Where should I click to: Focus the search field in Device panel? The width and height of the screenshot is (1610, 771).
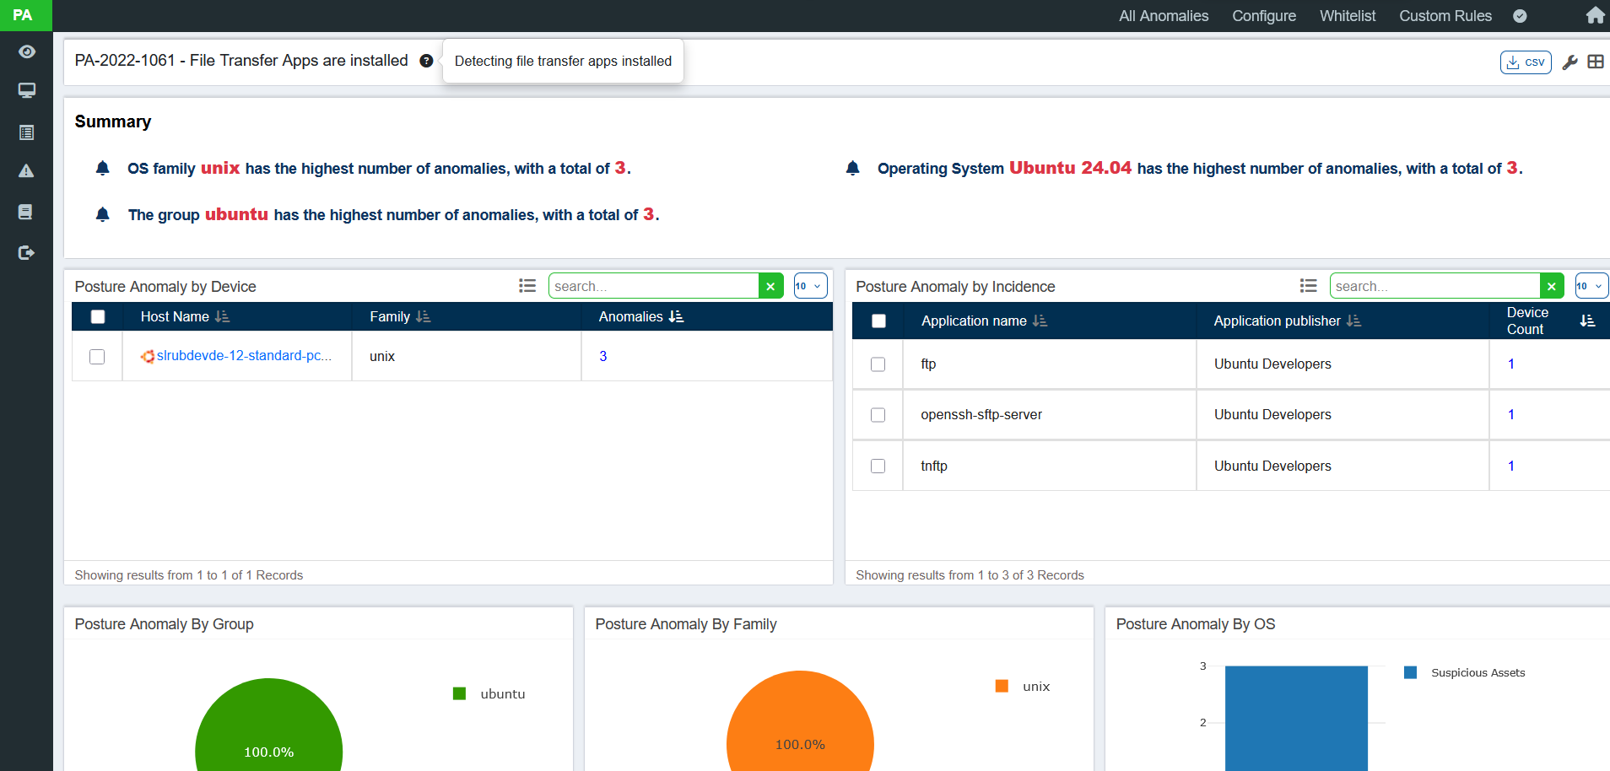coord(654,286)
